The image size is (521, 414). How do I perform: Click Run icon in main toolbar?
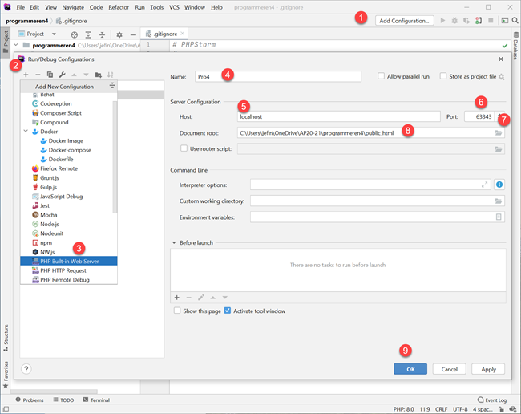tap(442, 21)
